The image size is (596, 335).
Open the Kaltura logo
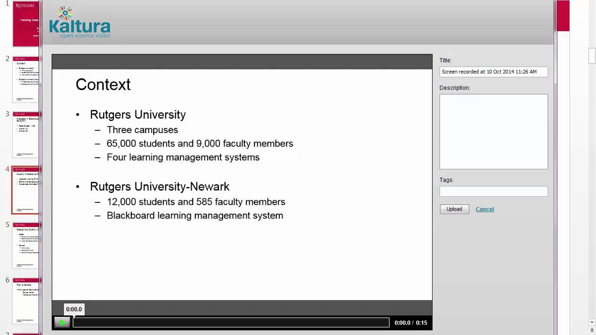pos(80,22)
